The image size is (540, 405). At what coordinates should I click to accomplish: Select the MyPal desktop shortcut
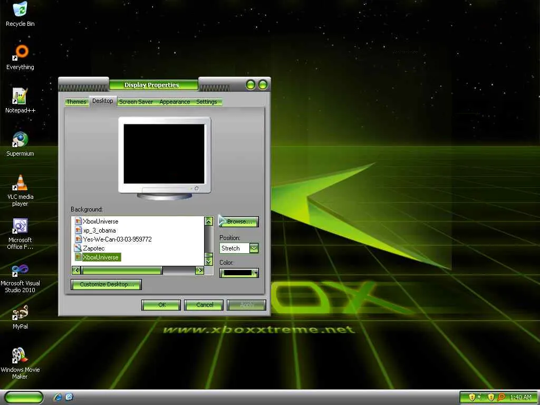click(x=20, y=317)
